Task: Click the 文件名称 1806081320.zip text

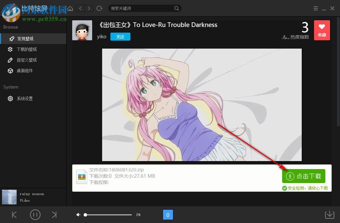Action: tap(116, 170)
